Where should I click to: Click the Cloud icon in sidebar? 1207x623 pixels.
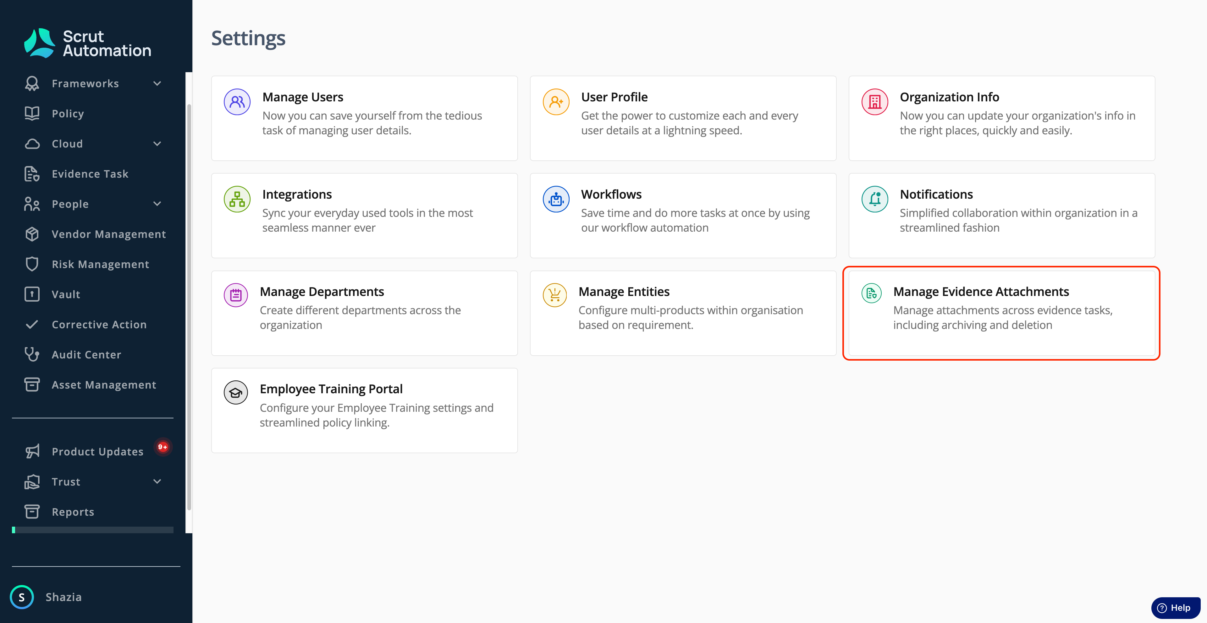click(32, 144)
